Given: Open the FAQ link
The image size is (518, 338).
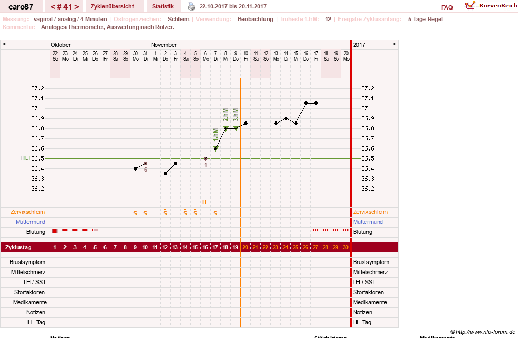Looking at the screenshot, I should pyautogui.click(x=447, y=7).
